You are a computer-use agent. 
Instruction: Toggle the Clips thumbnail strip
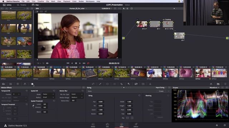coord(36,5)
